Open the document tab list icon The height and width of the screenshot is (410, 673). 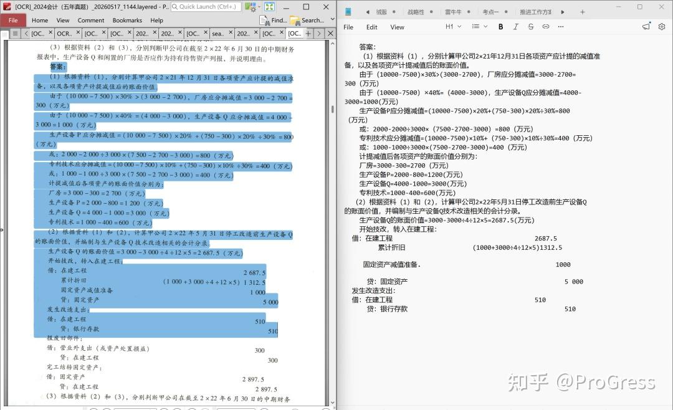[15, 33]
